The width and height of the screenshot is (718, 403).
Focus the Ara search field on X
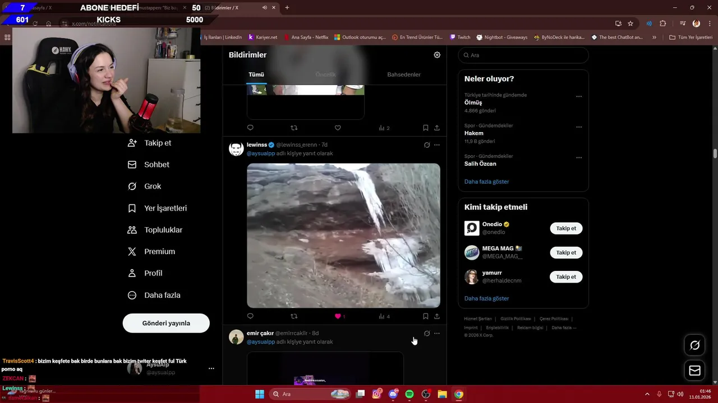(x=523, y=55)
